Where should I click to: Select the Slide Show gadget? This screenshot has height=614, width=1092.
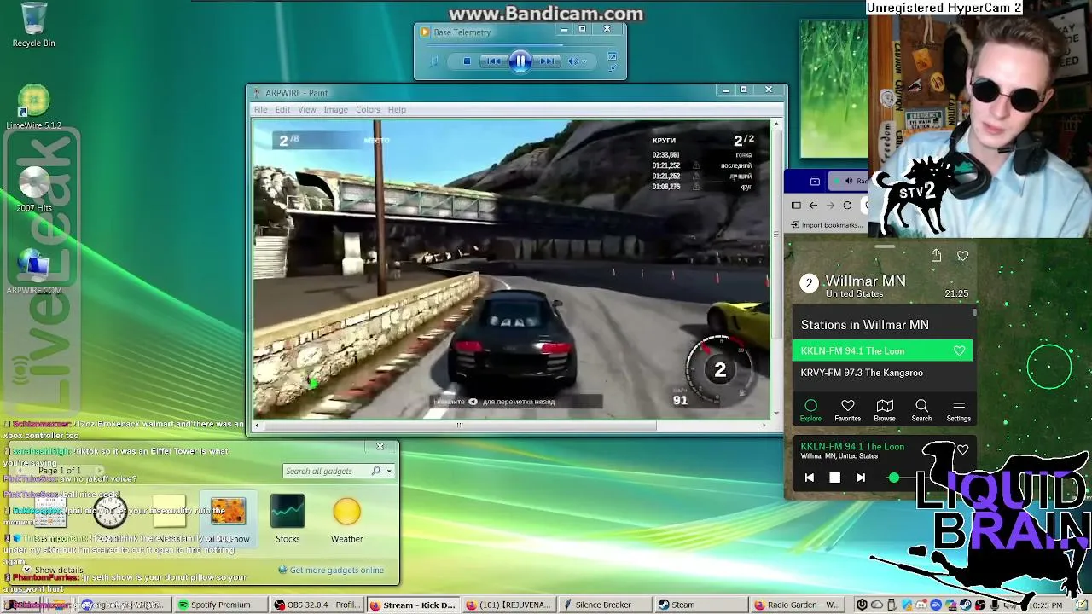point(228,518)
